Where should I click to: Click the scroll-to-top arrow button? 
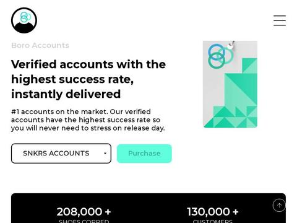(279, 205)
